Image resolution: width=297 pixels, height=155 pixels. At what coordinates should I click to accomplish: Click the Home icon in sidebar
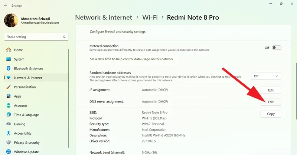9,50
